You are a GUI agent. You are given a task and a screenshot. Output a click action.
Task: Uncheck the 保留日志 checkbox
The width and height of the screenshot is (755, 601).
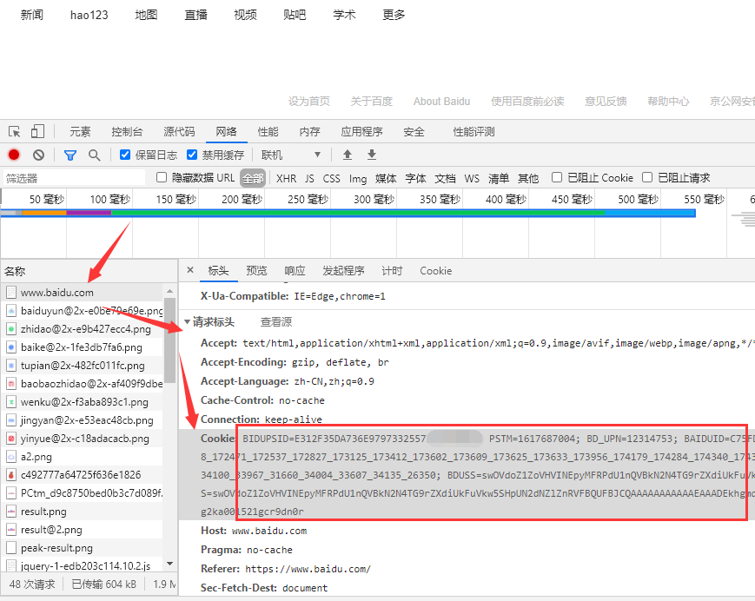pos(125,155)
